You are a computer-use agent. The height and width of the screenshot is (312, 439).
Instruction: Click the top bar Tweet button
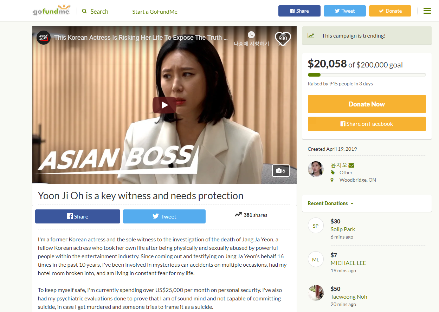(344, 11)
